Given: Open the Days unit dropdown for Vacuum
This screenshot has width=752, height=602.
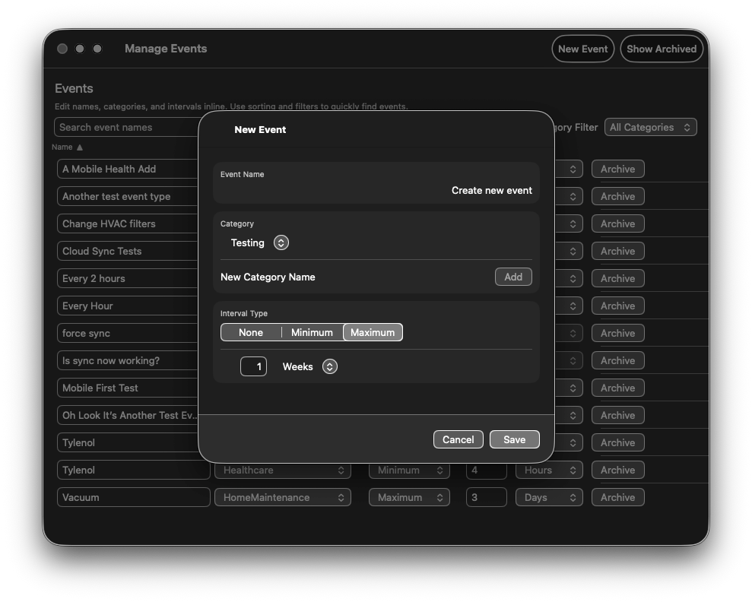Looking at the screenshot, I should [x=548, y=497].
